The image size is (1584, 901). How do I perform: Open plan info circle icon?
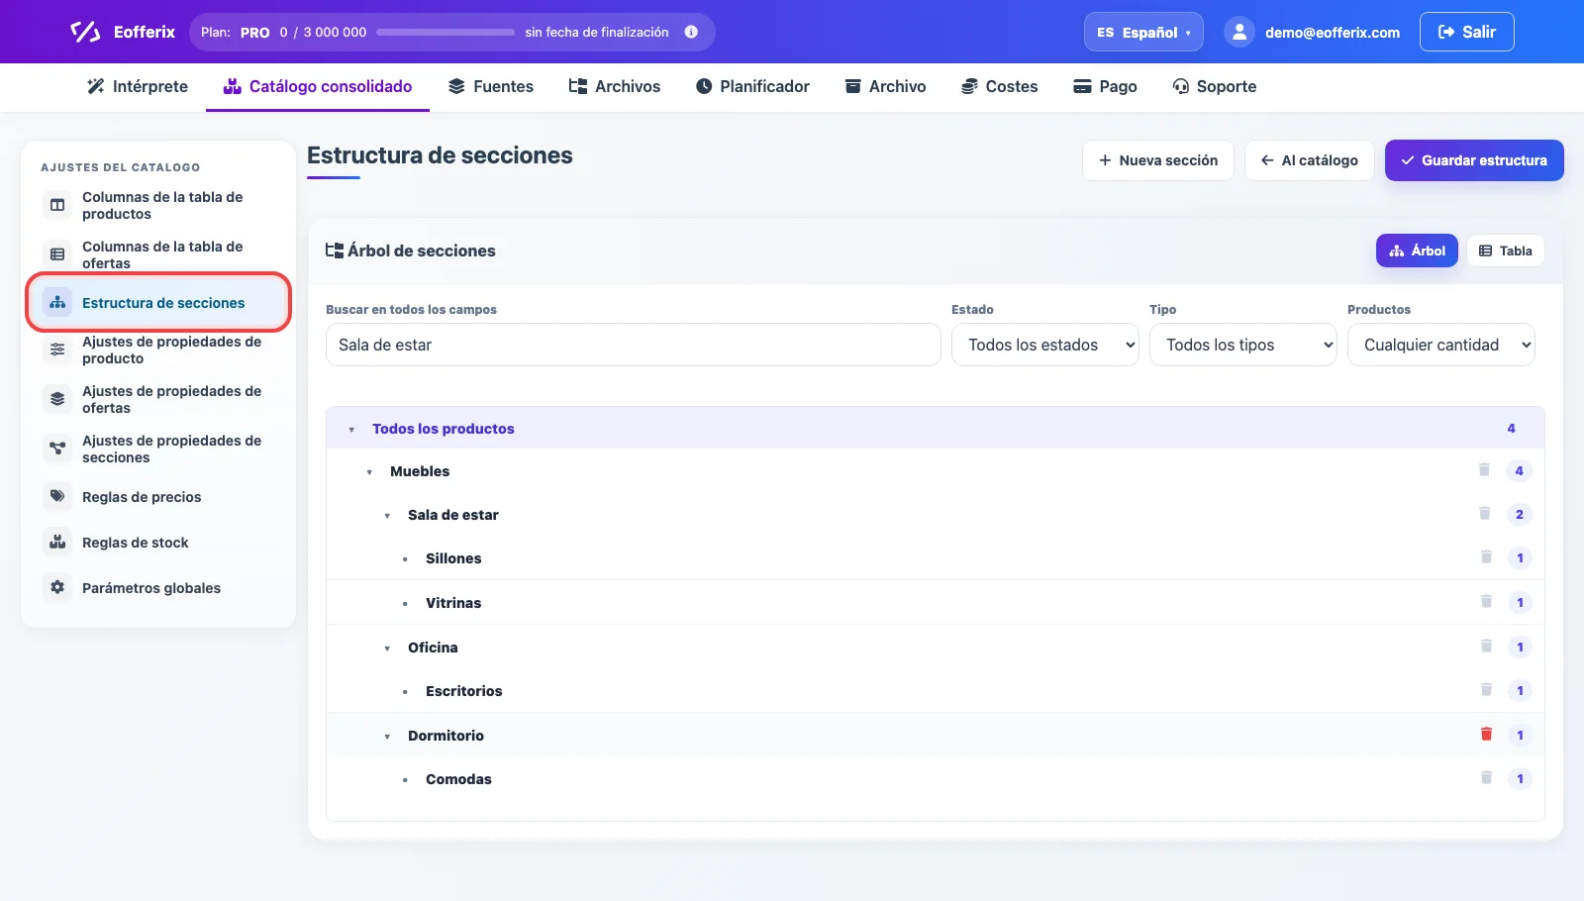point(691,32)
